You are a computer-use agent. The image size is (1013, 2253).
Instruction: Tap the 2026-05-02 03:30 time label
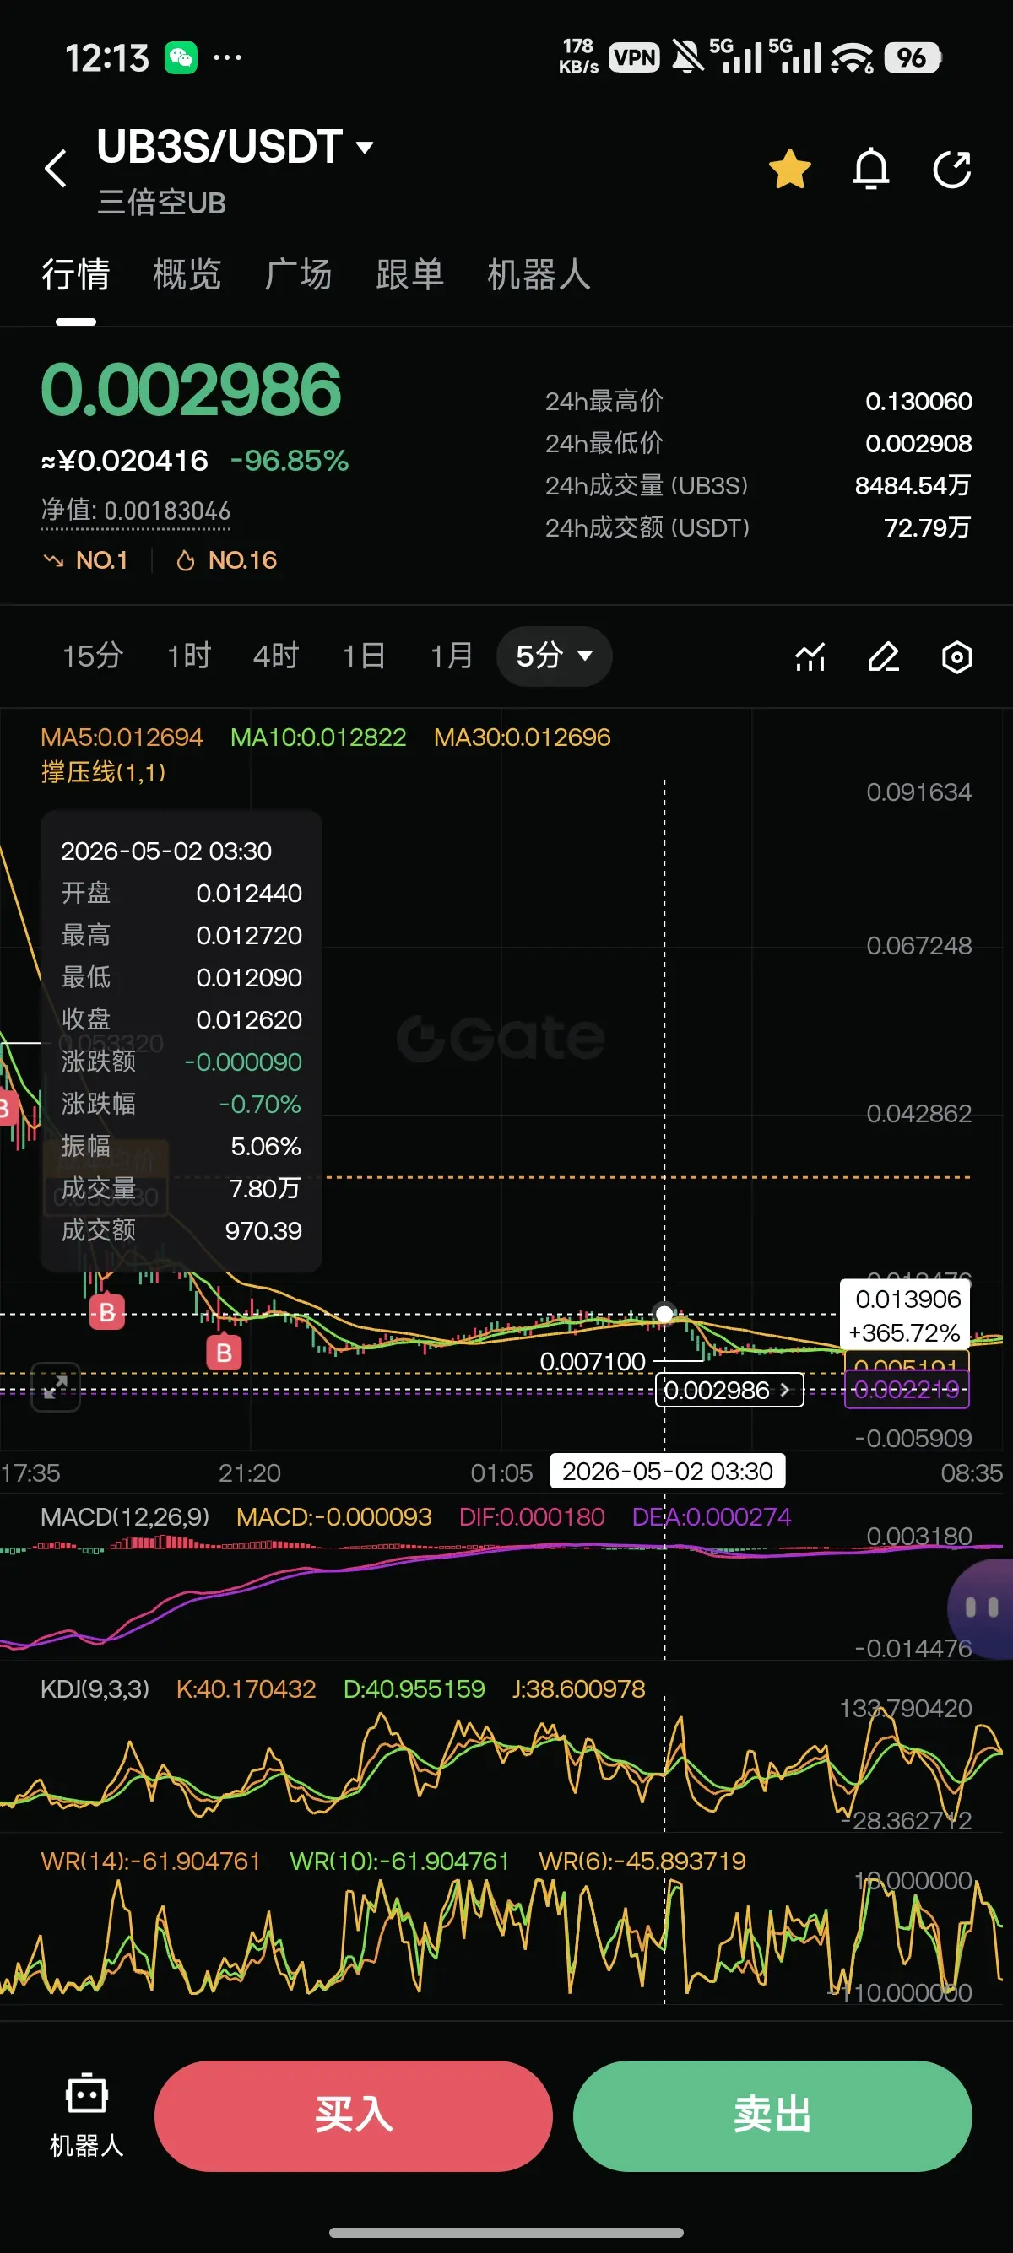[x=668, y=1471]
